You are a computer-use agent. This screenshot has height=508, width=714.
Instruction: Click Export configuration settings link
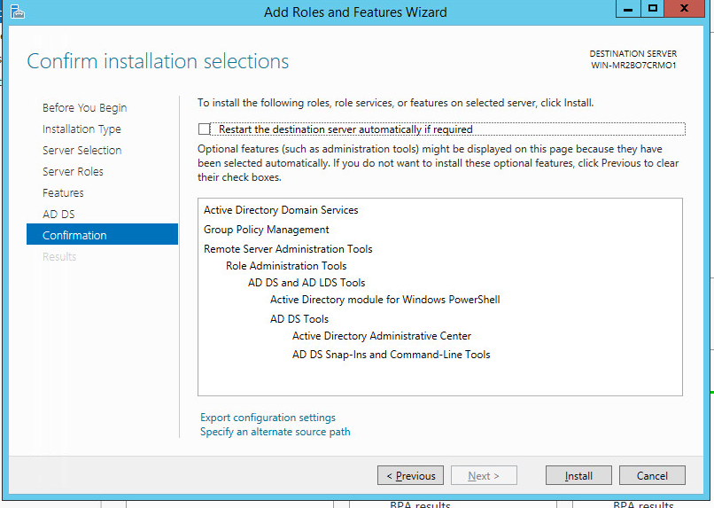click(268, 418)
